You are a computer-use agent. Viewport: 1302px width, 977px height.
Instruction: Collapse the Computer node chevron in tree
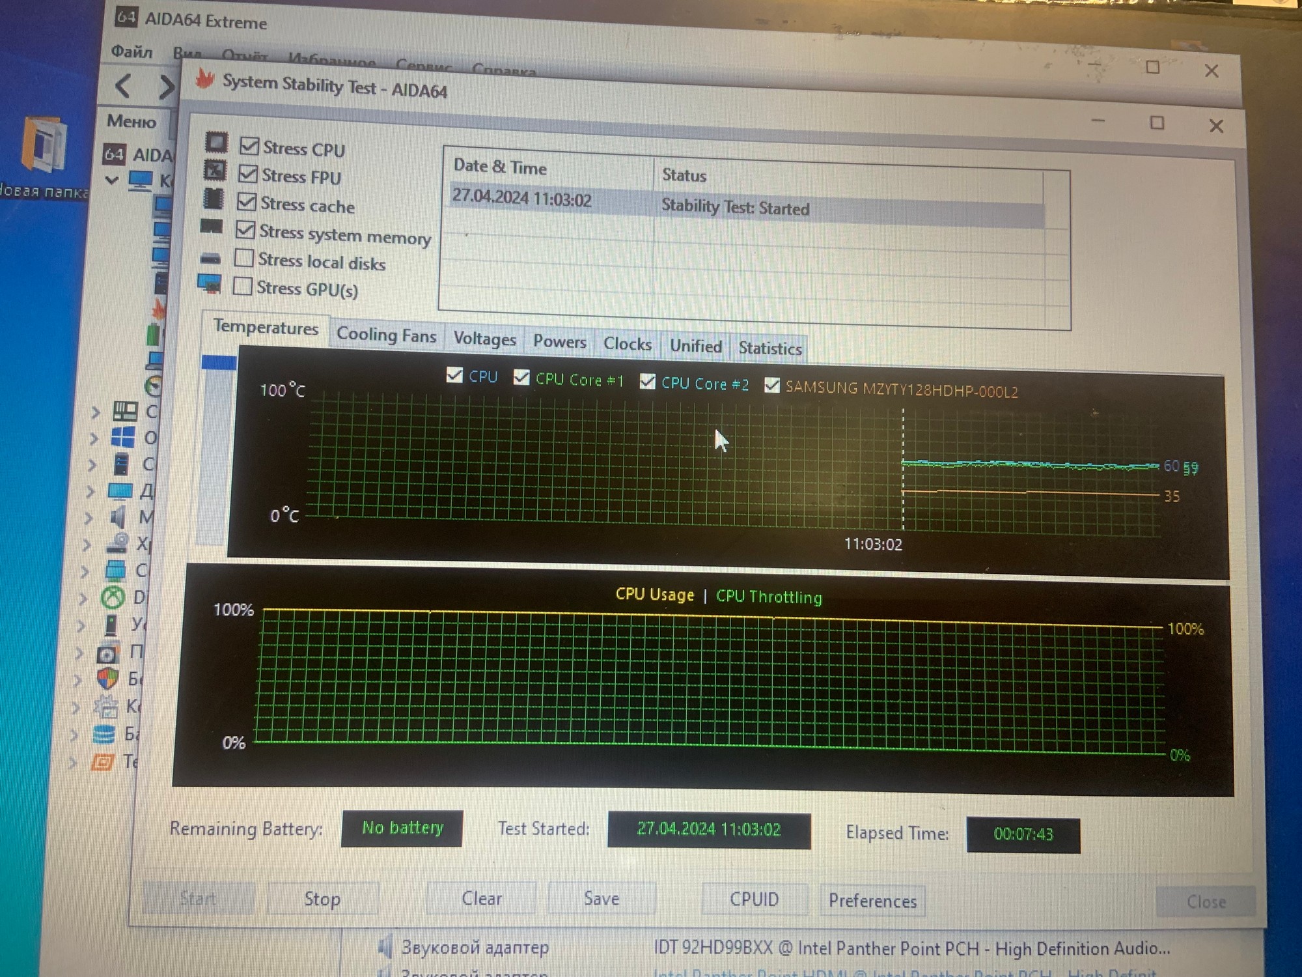[112, 180]
